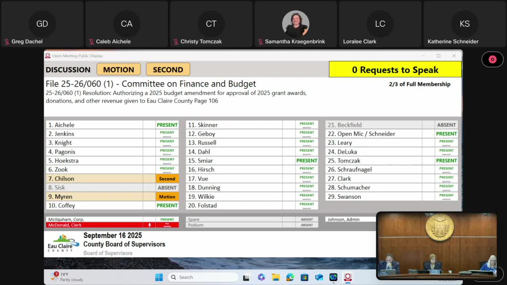This screenshot has width=507, height=285.
Task: Open File Explorer from the taskbar
Action: (x=276, y=277)
